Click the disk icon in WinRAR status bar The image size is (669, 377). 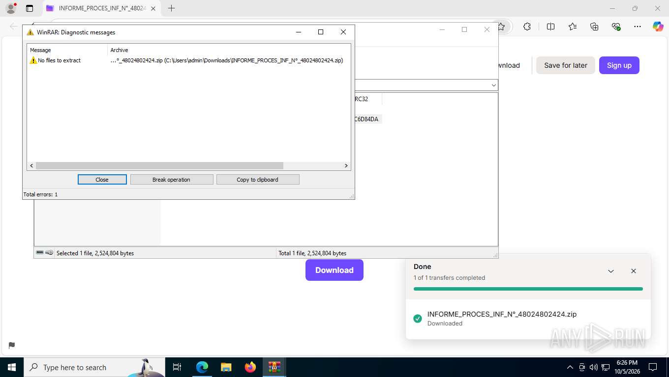click(x=40, y=253)
